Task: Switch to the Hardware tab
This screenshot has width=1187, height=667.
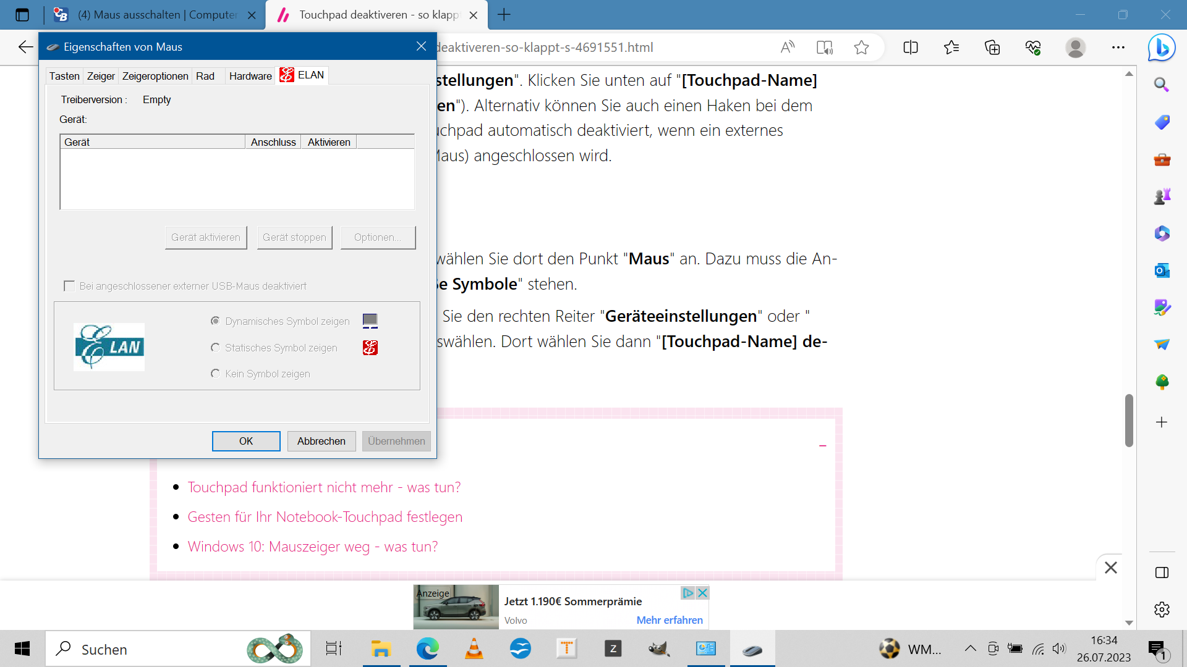Action: pos(250,75)
